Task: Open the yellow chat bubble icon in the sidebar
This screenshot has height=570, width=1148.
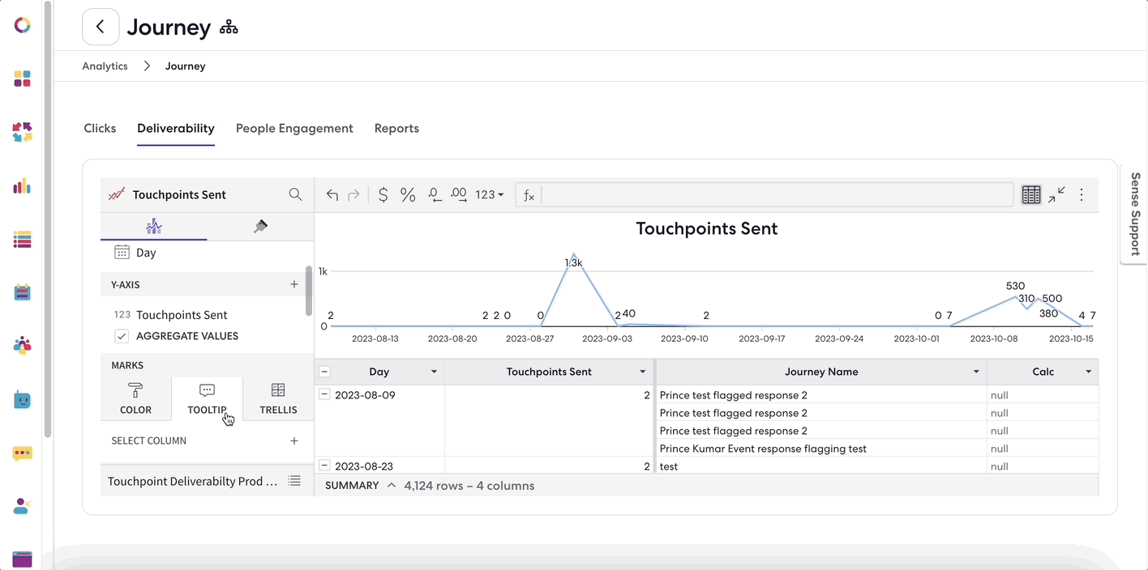Action: click(23, 453)
